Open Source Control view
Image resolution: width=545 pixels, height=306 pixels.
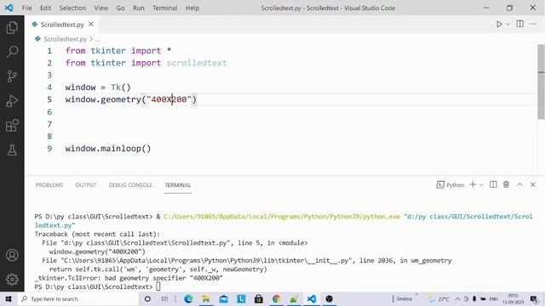(12, 76)
